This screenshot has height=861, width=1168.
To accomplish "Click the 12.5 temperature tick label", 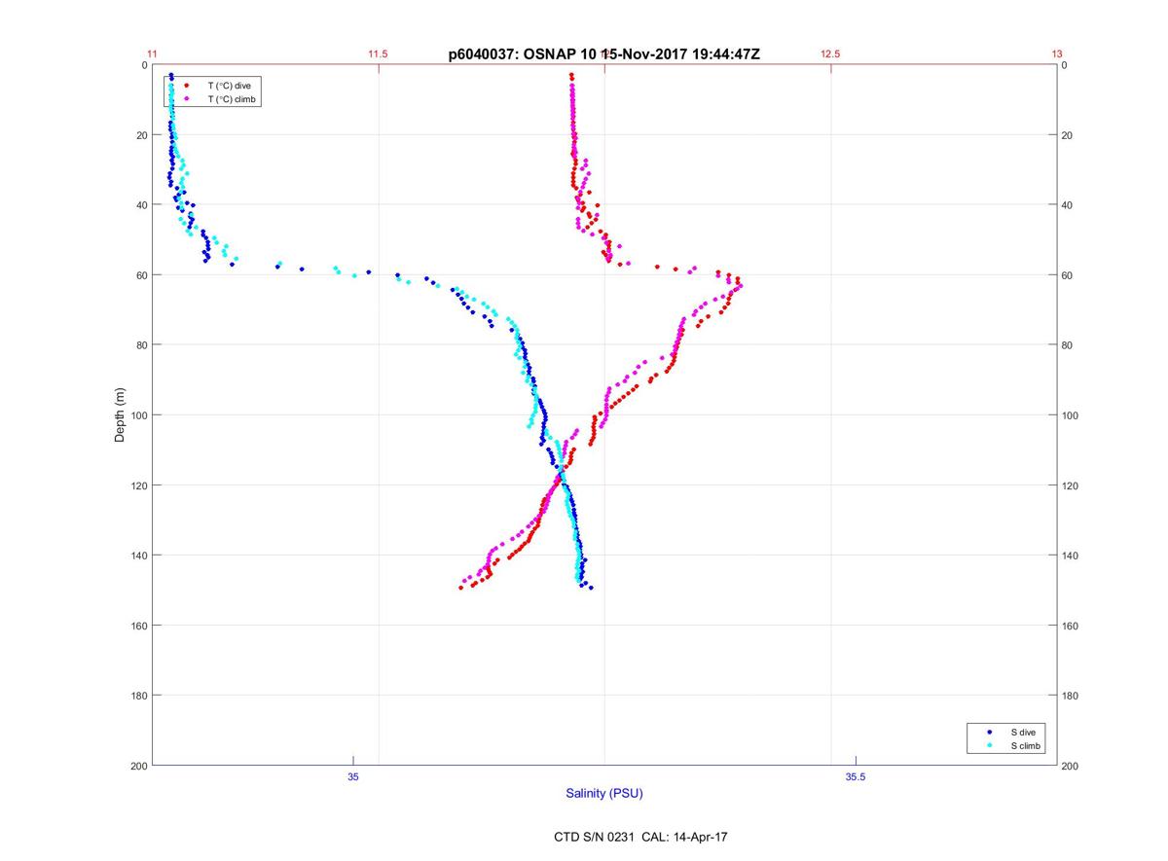I will tap(830, 54).
